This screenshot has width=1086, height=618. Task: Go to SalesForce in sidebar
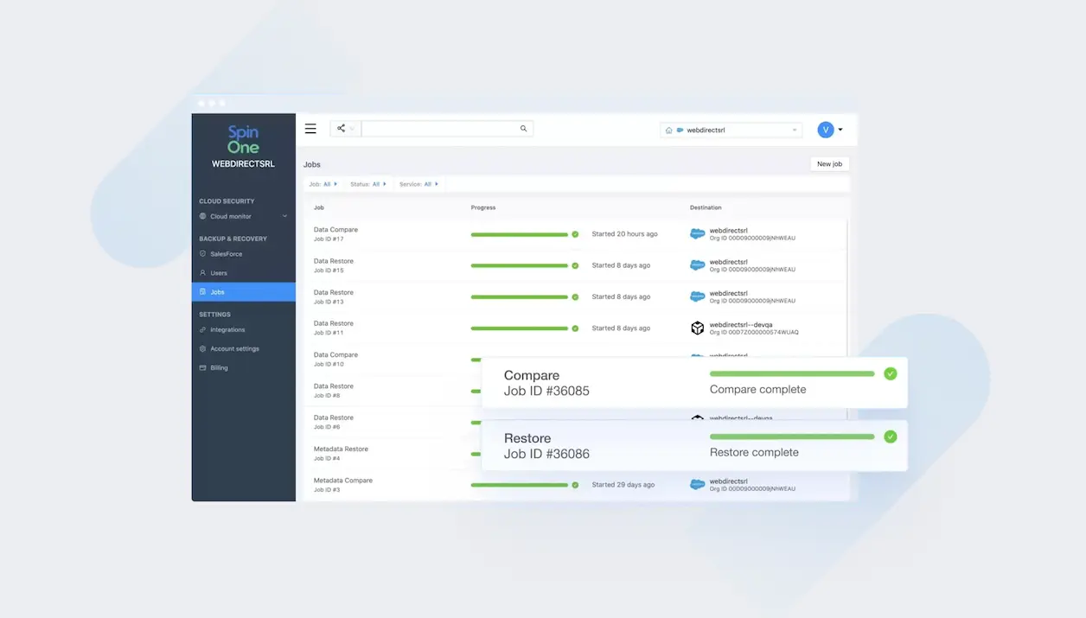pos(226,254)
